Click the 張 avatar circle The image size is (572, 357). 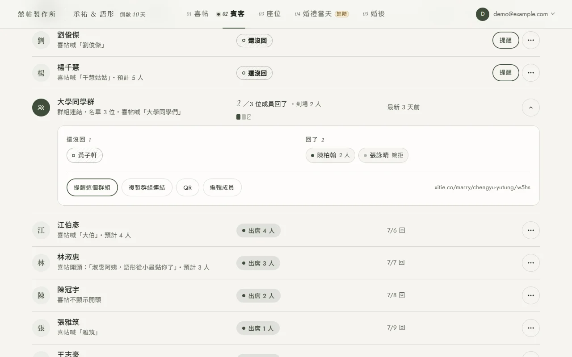41,328
